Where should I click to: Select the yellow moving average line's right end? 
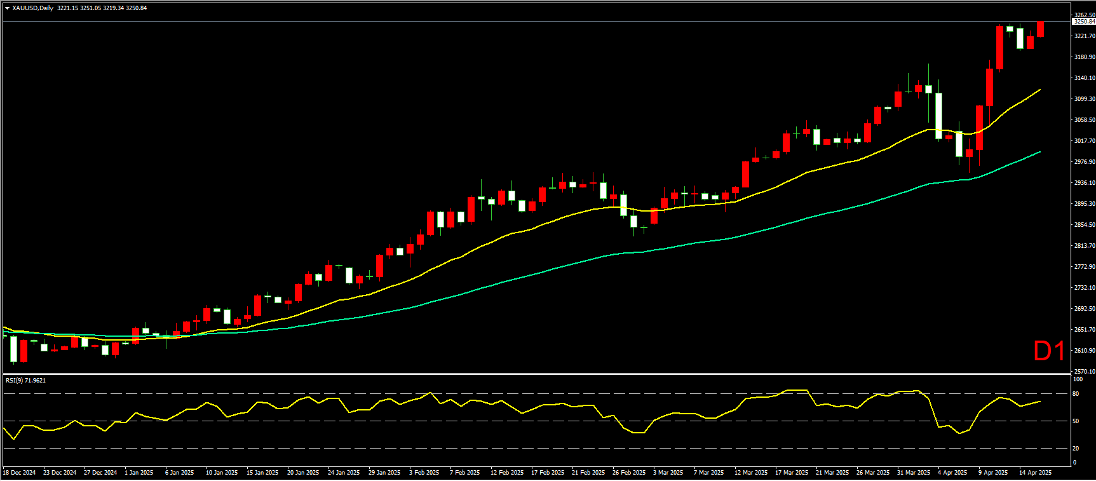(1039, 90)
